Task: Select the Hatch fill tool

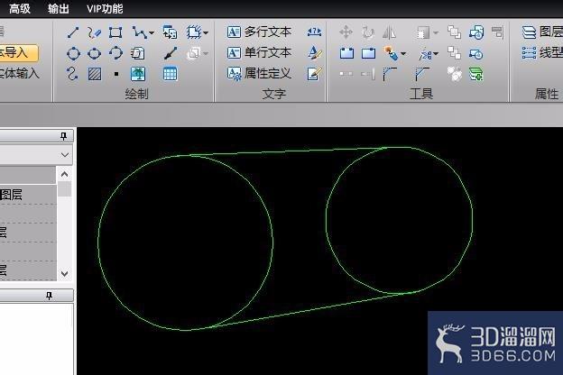Action: pos(95,74)
